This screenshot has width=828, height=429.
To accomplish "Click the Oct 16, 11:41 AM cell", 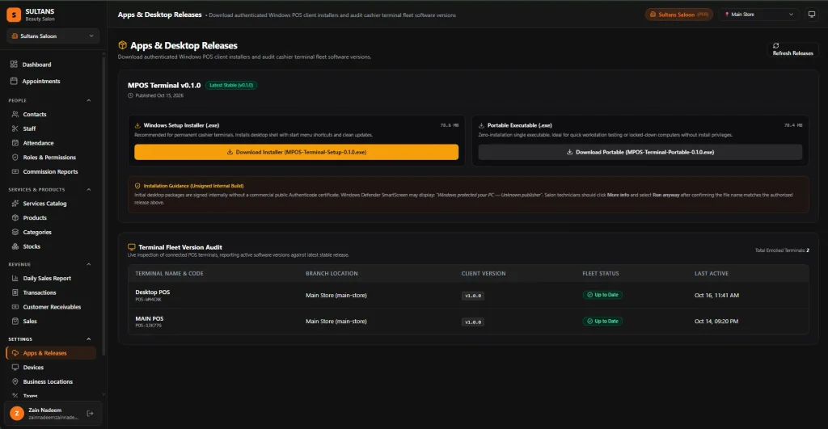I will [716, 295].
